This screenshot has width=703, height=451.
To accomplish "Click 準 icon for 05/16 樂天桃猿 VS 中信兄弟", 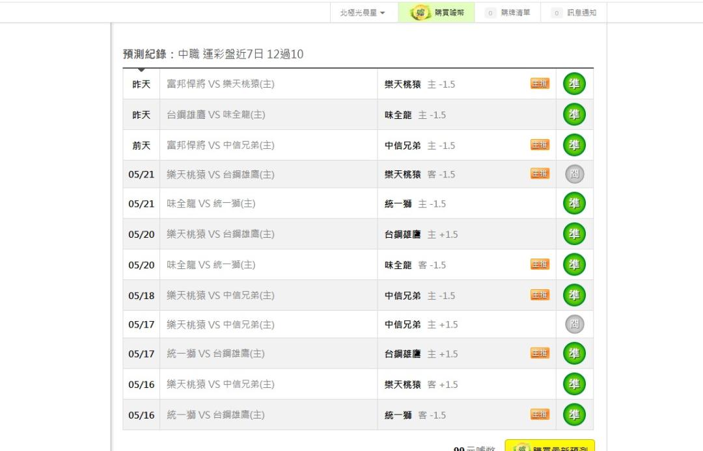I will click(x=574, y=384).
